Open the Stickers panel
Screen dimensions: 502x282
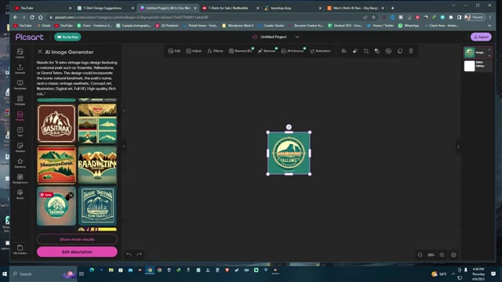click(20, 147)
